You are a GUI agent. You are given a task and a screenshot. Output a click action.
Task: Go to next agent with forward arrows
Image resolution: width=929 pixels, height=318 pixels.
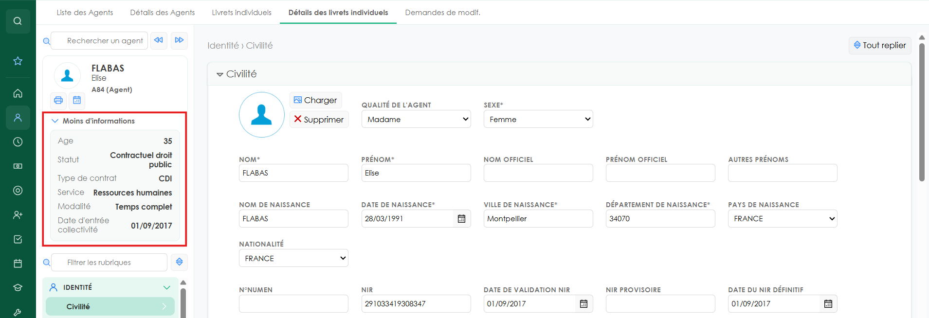[x=179, y=40]
